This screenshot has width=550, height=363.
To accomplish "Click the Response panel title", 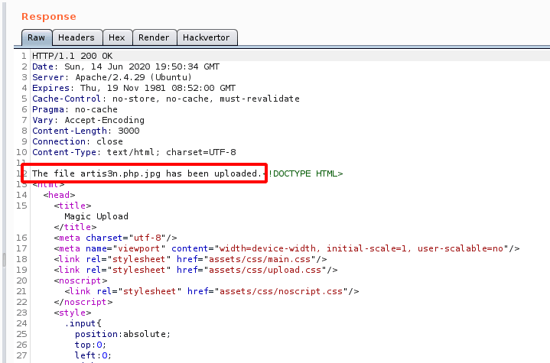I will click(x=49, y=17).
